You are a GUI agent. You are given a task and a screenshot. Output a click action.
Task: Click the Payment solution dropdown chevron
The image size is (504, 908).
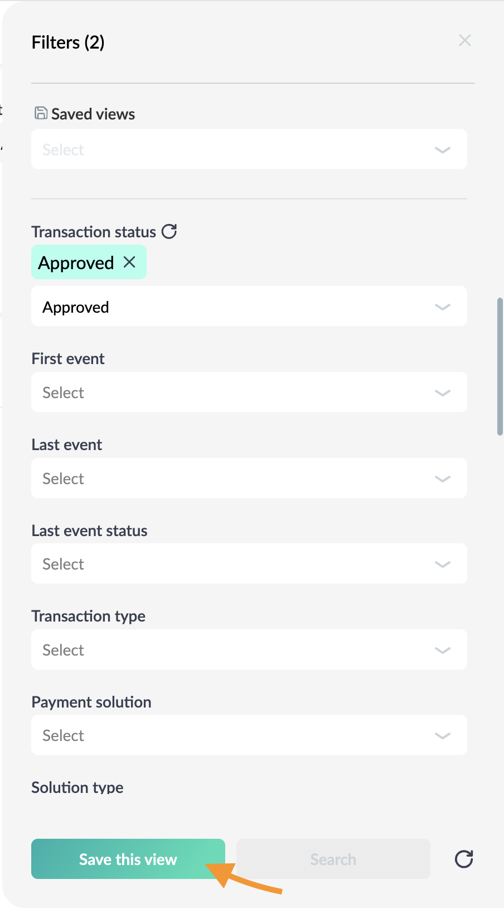pos(443,735)
